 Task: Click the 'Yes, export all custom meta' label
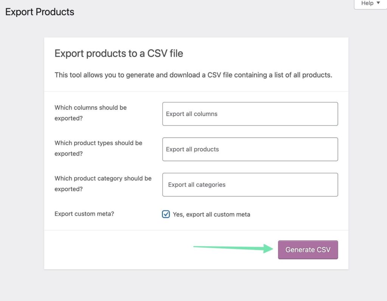(211, 214)
